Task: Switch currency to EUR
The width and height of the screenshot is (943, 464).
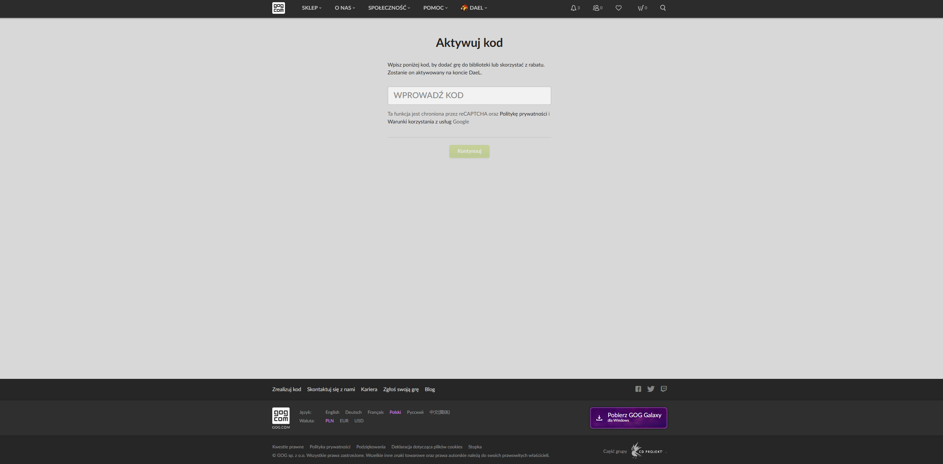Action: (x=344, y=421)
